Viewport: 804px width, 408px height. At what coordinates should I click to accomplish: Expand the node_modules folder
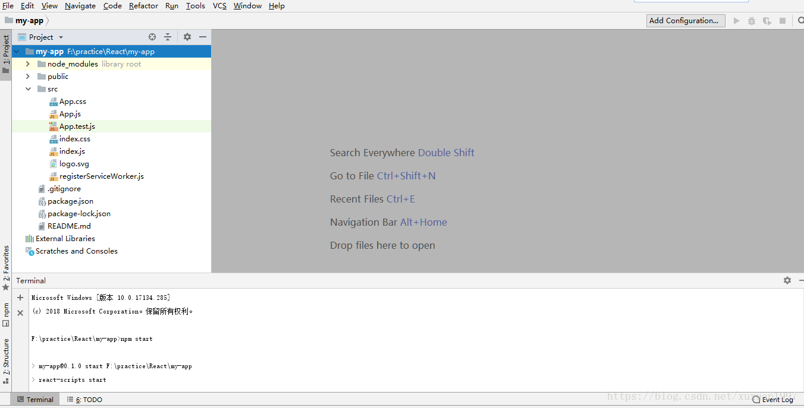pyautogui.click(x=28, y=64)
